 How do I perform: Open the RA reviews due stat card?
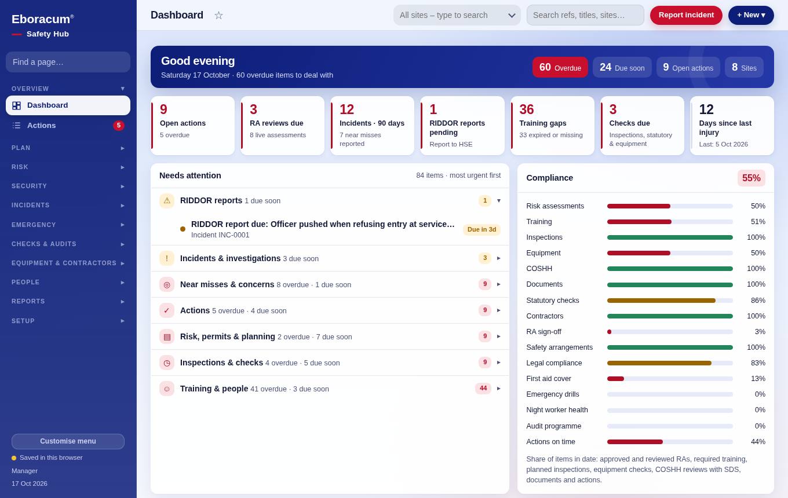[283, 126]
